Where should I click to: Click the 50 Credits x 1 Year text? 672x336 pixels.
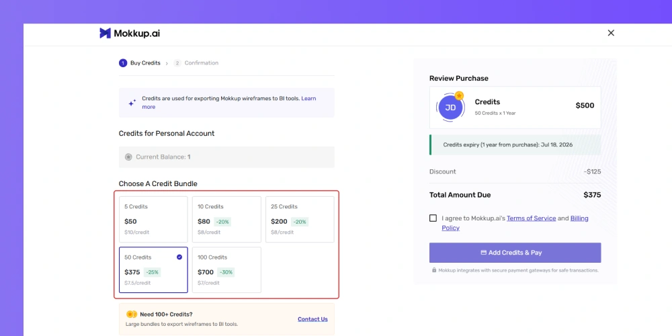[x=495, y=114]
